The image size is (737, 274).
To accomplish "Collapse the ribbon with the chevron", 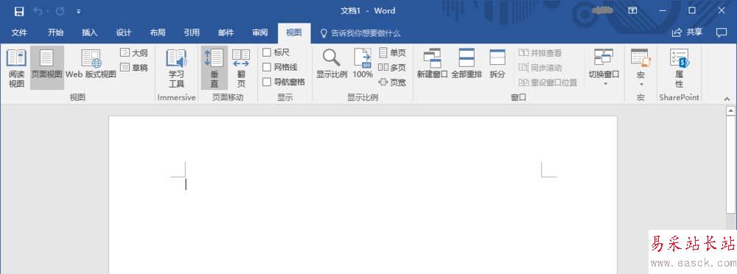I will (x=727, y=99).
